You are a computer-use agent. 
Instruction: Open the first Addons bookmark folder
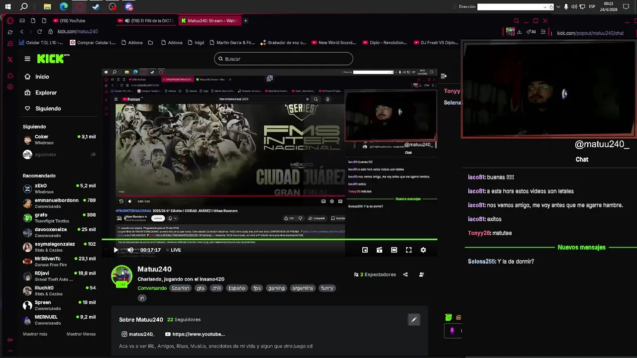pos(131,43)
